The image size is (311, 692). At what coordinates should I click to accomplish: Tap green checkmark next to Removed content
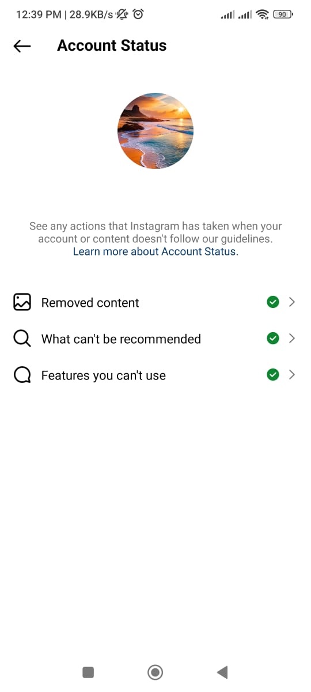coord(273,302)
